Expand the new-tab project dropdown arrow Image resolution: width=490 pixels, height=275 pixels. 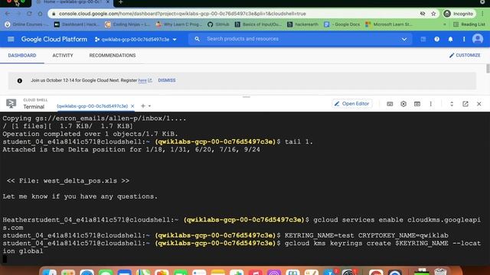150,106
